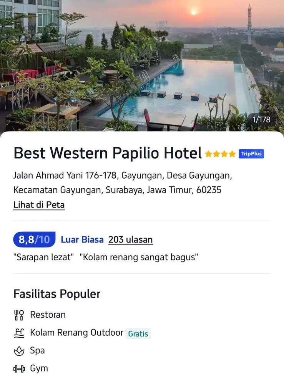Image resolution: width=284 pixels, height=385 pixels.
Task: Tap the 8,8/10 rating score badge
Action: pos(34,239)
